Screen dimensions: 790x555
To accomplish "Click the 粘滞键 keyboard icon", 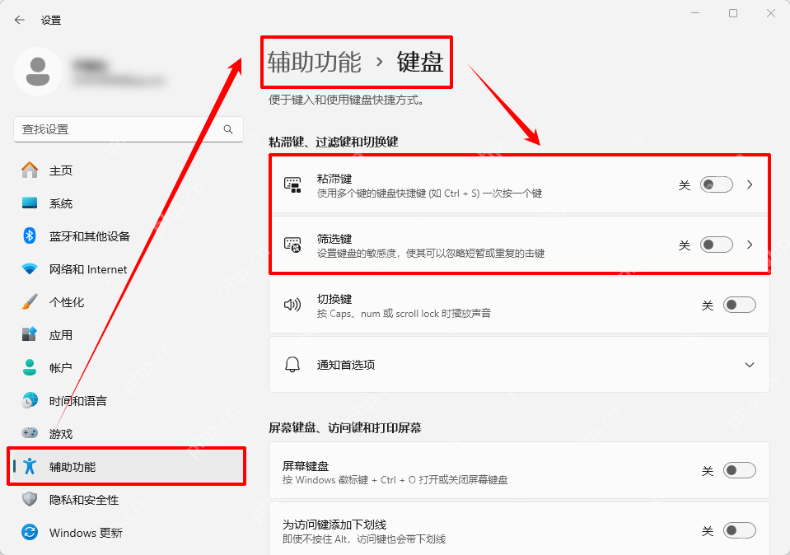I will click(x=292, y=184).
